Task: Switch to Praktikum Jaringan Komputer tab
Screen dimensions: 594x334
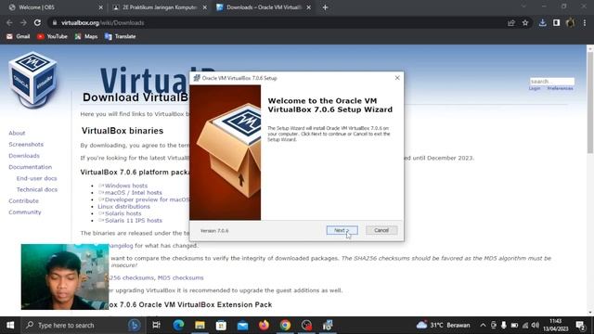Action: (159, 7)
